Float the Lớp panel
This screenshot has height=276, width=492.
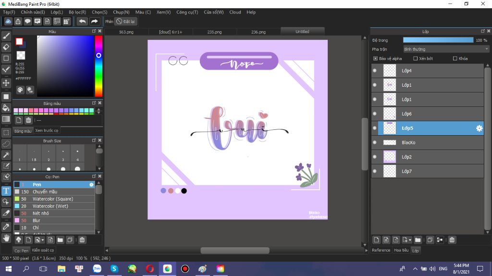click(x=483, y=31)
